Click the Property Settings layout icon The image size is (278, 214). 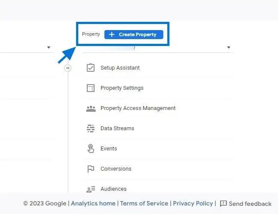(91, 88)
